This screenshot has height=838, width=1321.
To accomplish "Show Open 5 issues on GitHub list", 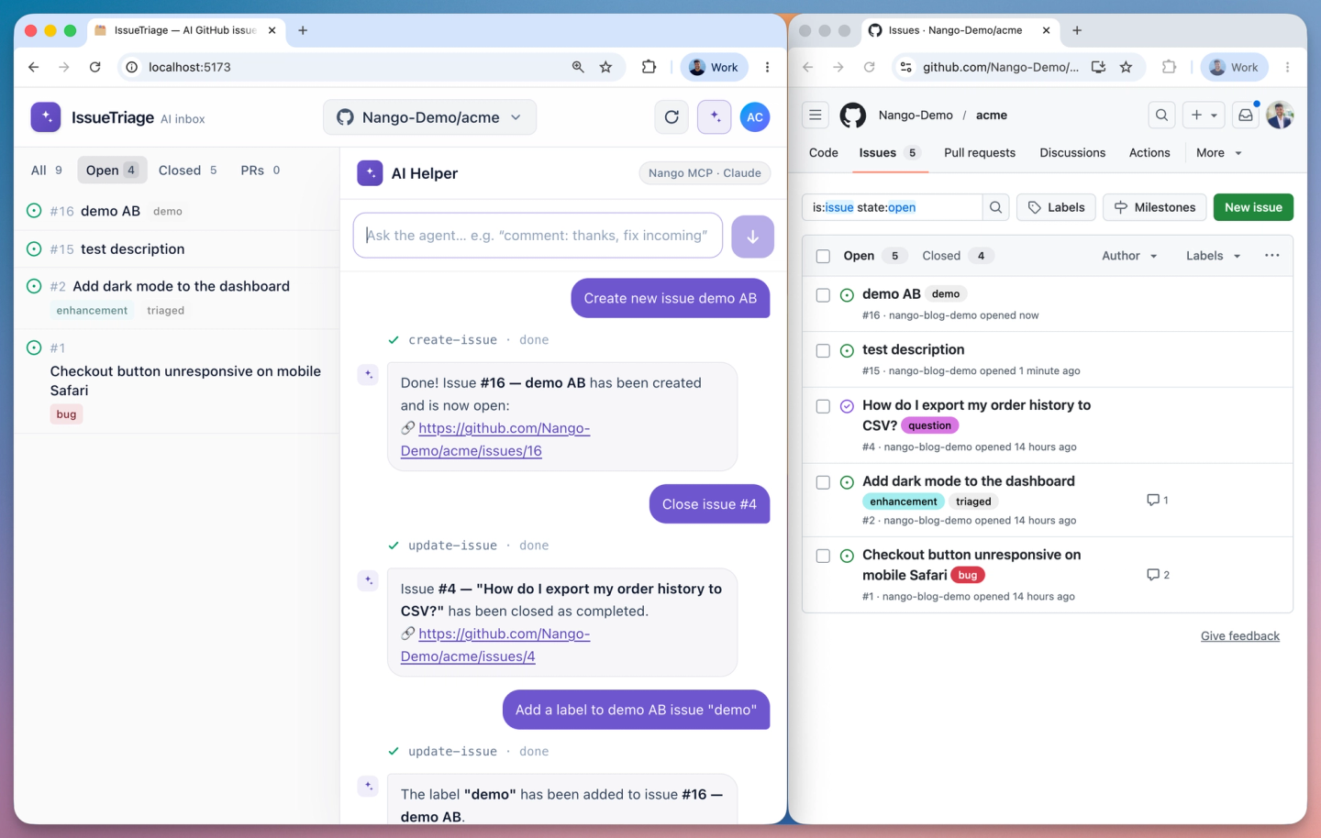I will (875, 256).
